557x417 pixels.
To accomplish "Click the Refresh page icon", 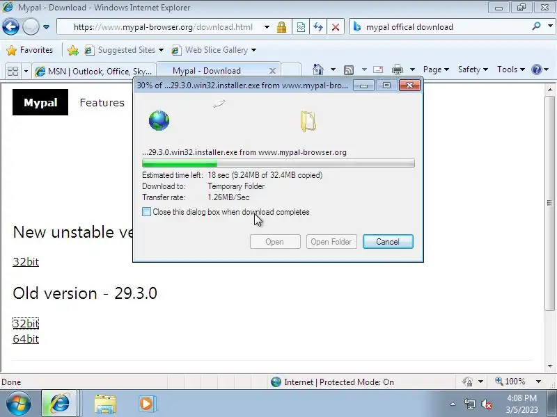I will (x=318, y=27).
